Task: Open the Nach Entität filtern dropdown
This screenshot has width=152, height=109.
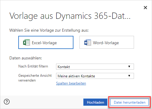Action: pos(95,67)
